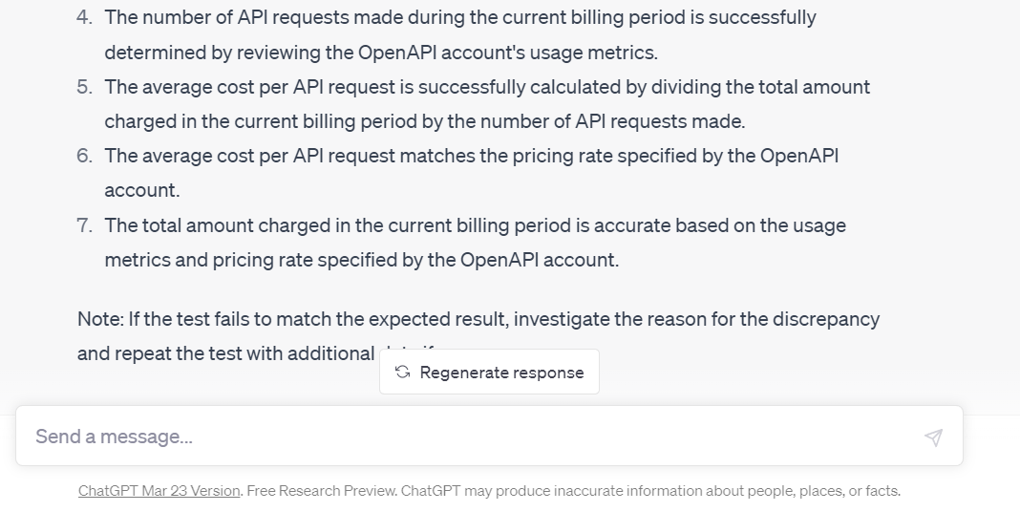The height and width of the screenshot is (512, 1020).
Task: Click the list number marker 6
Action: [x=84, y=156]
